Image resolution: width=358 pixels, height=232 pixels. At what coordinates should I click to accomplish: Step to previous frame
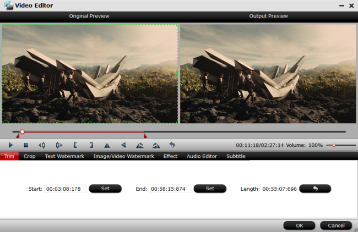click(42, 145)
